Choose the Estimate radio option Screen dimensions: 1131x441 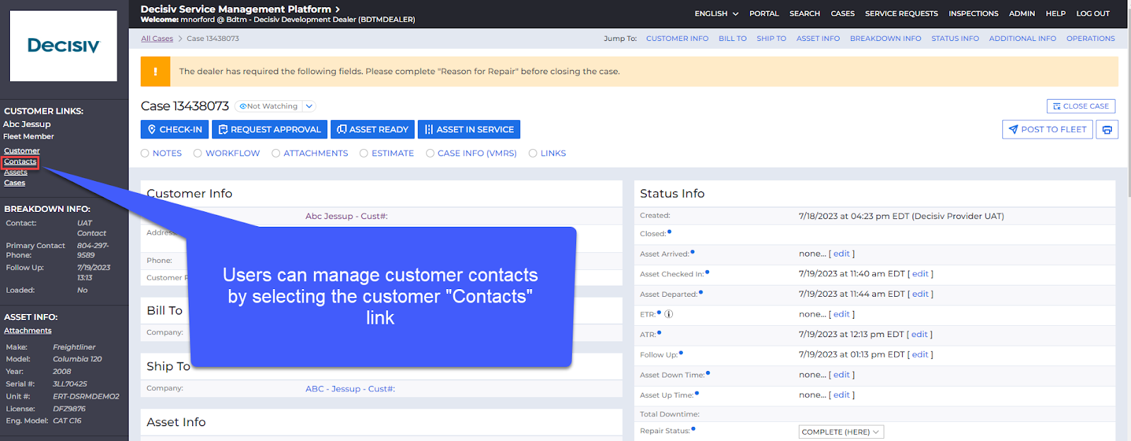pyautogui.click(x=364, y=153)
